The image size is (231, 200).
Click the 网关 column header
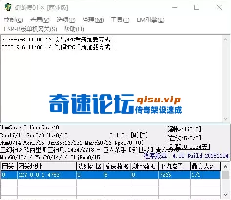(9, 166)
